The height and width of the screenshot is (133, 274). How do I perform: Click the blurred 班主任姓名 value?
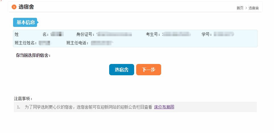[x=45, y=43]
